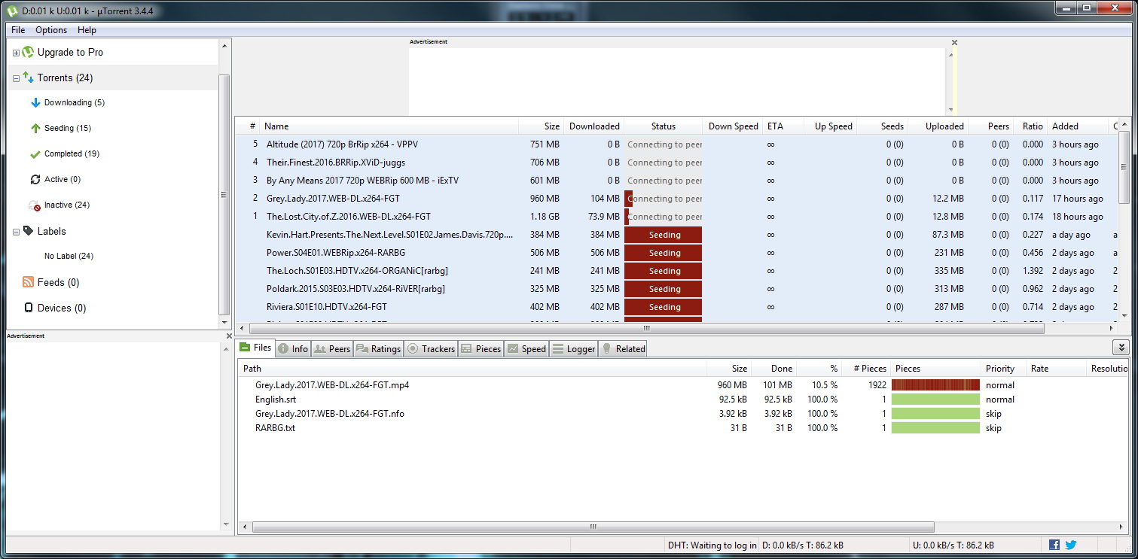Close the top advertisement banner
Viewport: 1138px width, 559px height.
click(x=953, y=42)
